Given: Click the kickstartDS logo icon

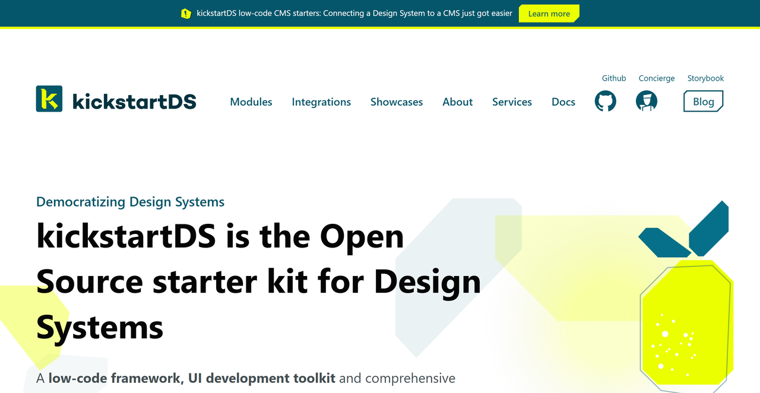Looking at the screenshot, I should tap(49, 99).
